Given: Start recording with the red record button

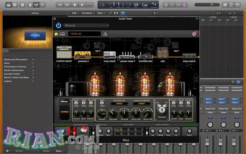Looking at the screenshot, I should coord(90,5).
